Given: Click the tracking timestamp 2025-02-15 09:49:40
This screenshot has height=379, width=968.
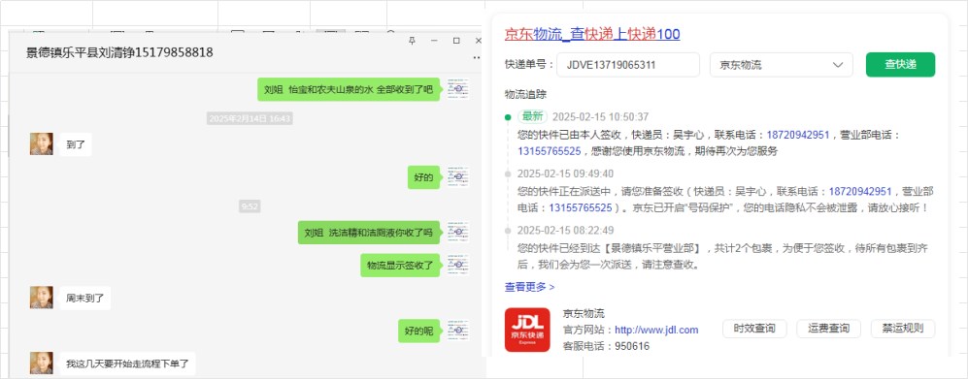Looking at the screenshot, I should point(565,174).
